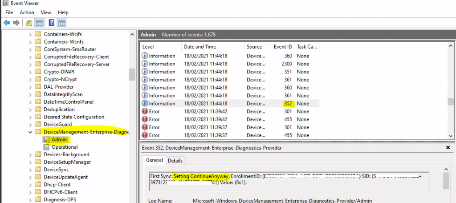Click the Containers-Wcifs folder icon

click(38, 34)
